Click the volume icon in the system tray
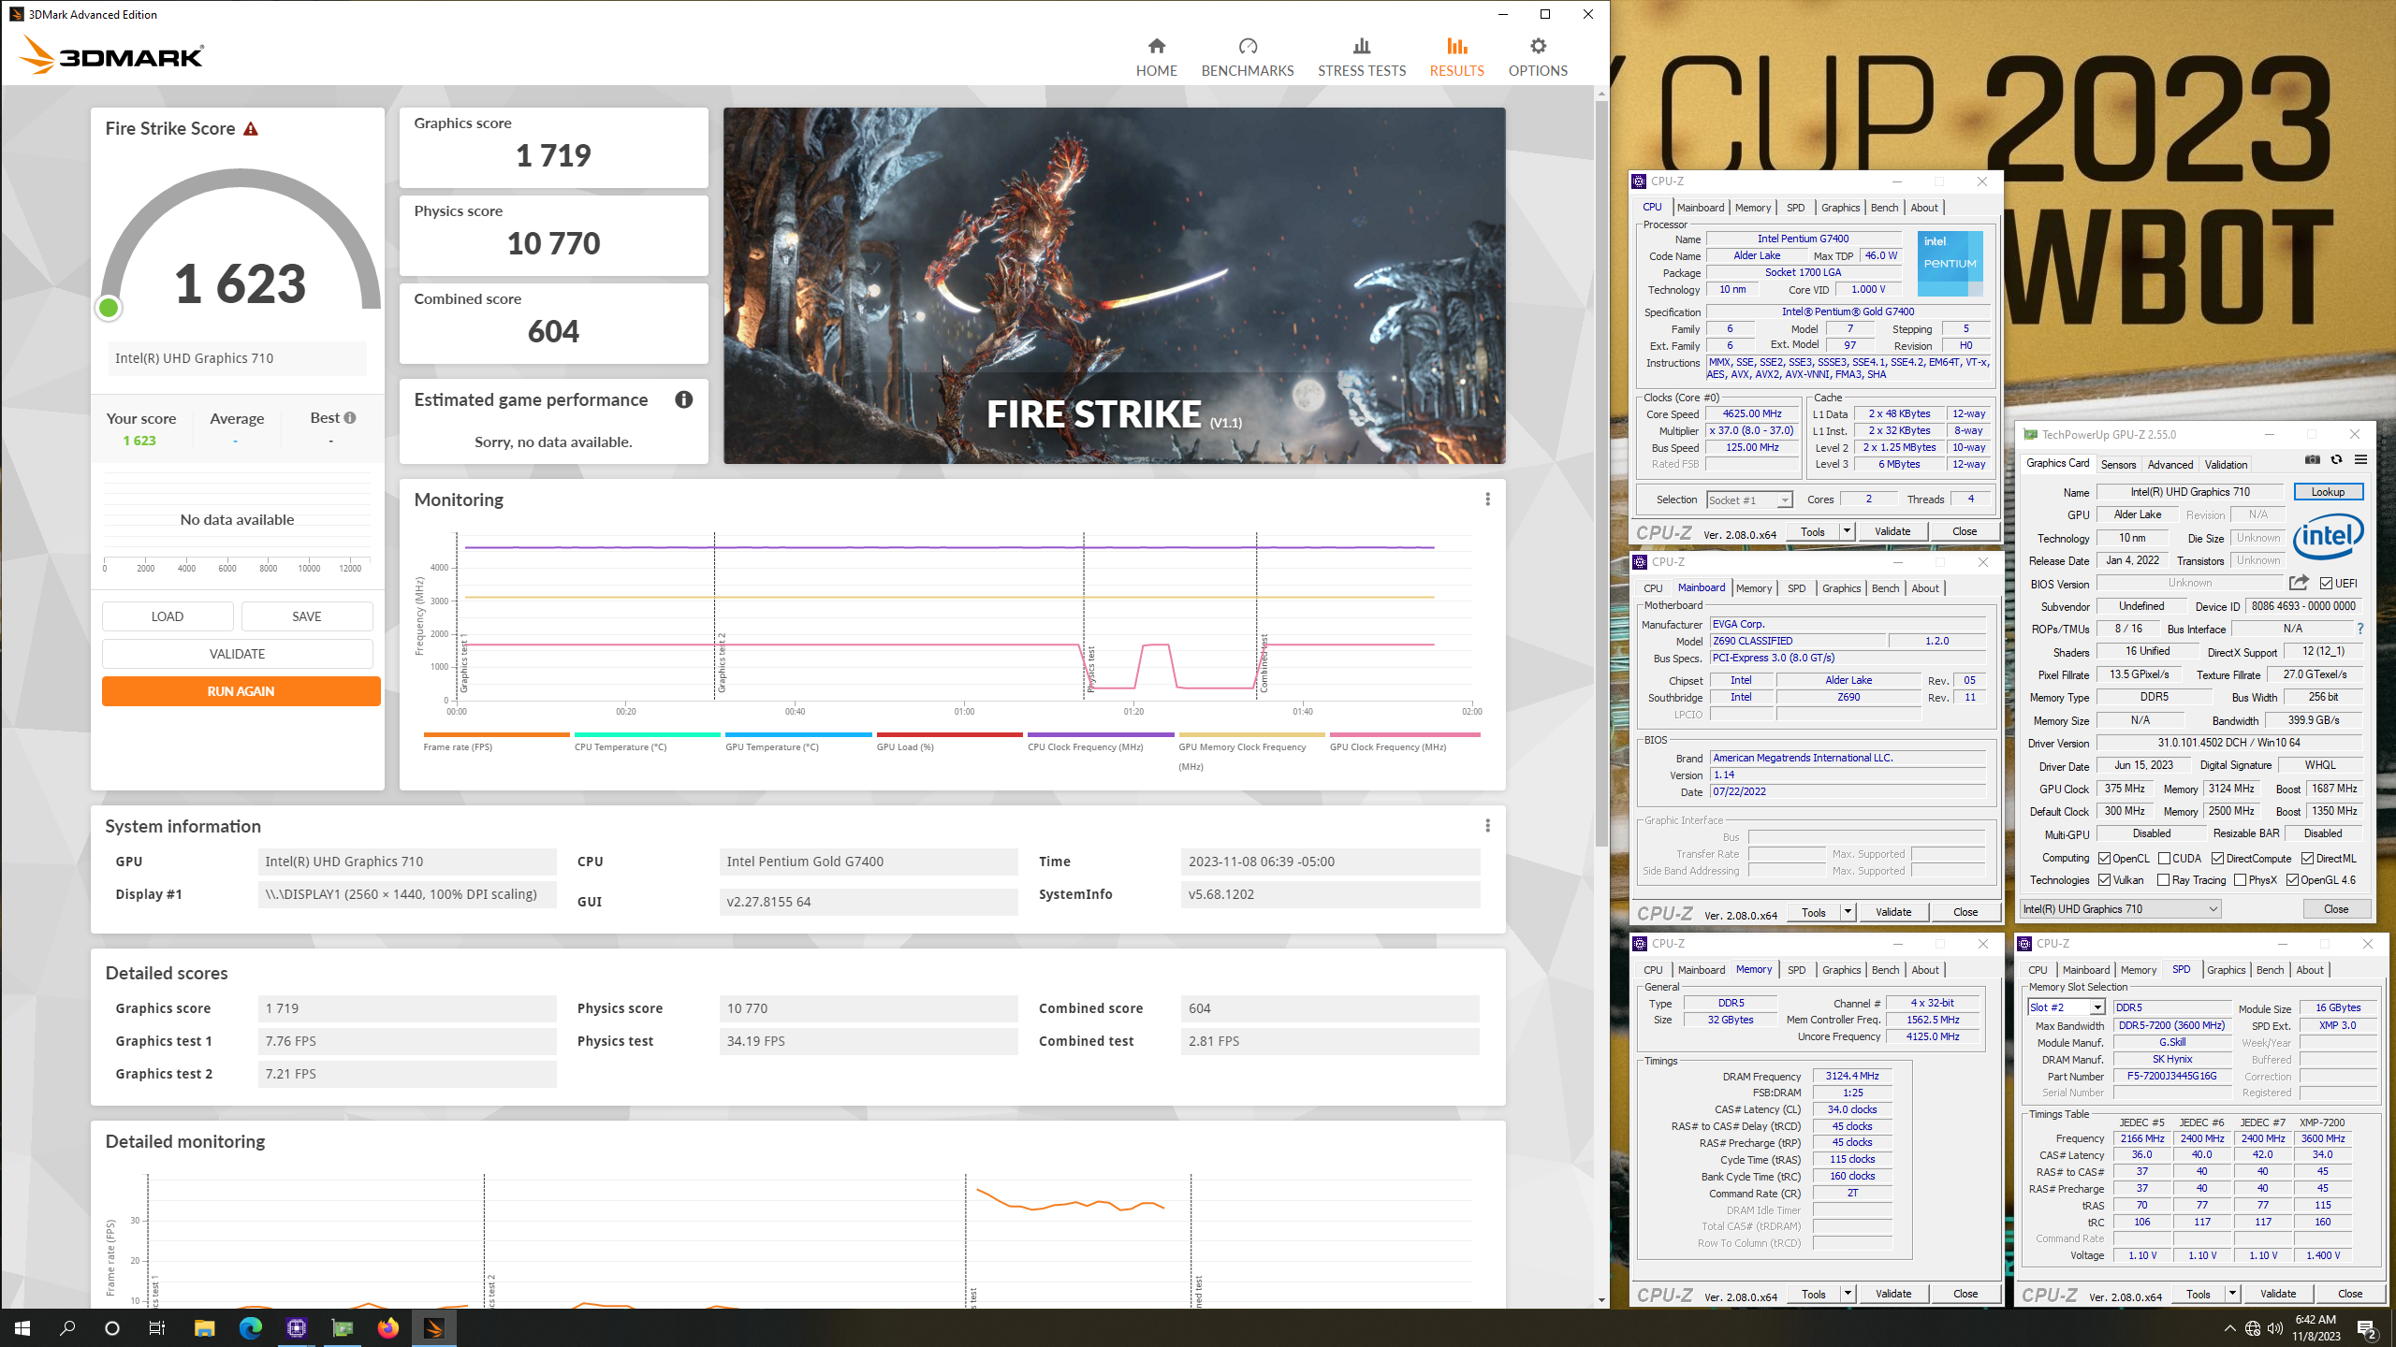 [x=2275, y=1328]
